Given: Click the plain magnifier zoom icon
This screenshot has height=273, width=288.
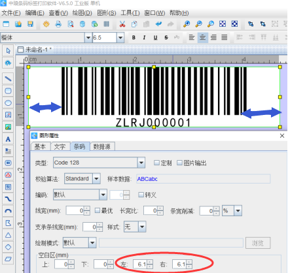Looking at the screenshot, I should point(211,24).
